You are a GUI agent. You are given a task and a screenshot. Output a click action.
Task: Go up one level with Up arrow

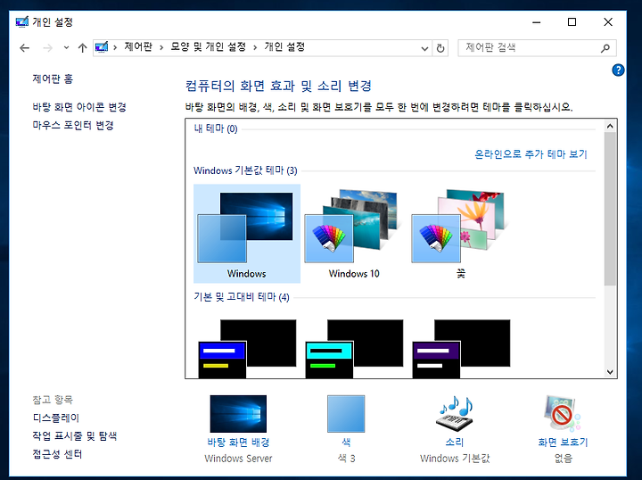coord(82,48)
